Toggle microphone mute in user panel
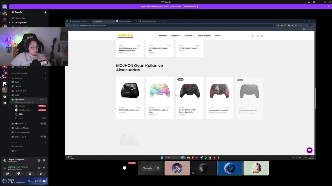This screenshot has height=186, width=332. [29, 181]
